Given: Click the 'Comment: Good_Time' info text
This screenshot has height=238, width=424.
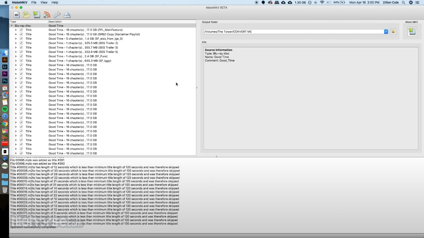Looking at the screenshot, I should click(219, 60).
